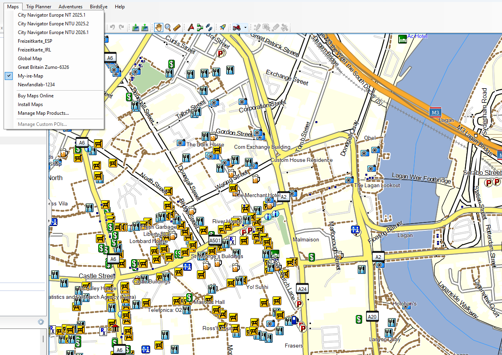The image size is (502, 355).
Task: Click the Obel label
Action: tap(370, 138)
